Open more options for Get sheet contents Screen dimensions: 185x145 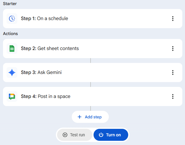[x=173, y=49]
